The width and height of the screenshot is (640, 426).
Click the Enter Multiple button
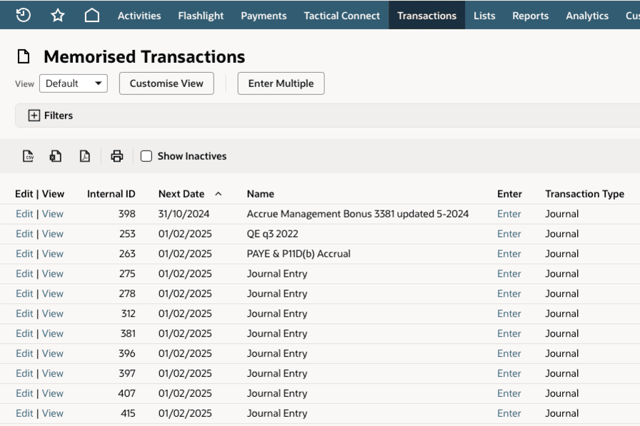(x=281, y=83)
